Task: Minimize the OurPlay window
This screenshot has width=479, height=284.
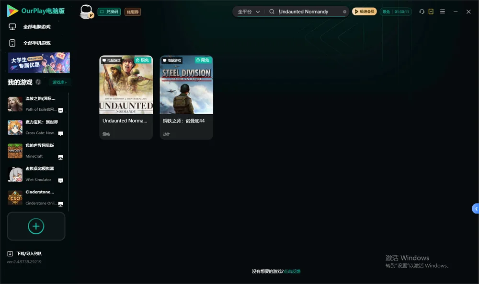Action: tap(456, 12)
